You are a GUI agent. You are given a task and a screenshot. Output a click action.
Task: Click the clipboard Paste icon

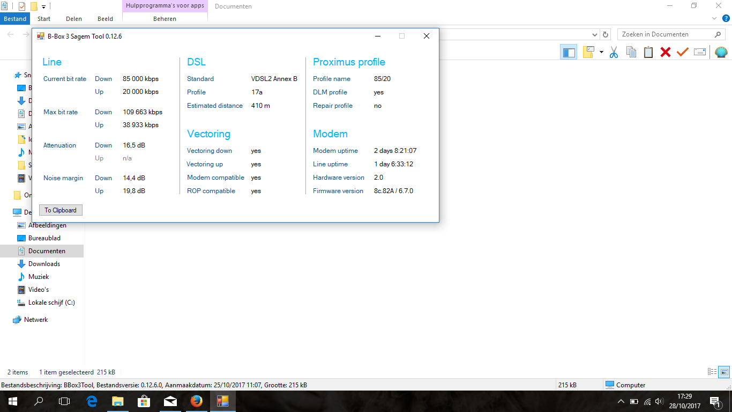coord(648,52)
